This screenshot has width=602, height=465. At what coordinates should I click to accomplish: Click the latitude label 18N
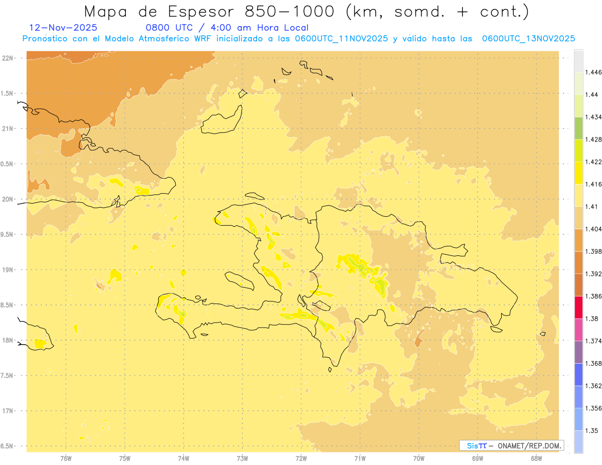9,341
